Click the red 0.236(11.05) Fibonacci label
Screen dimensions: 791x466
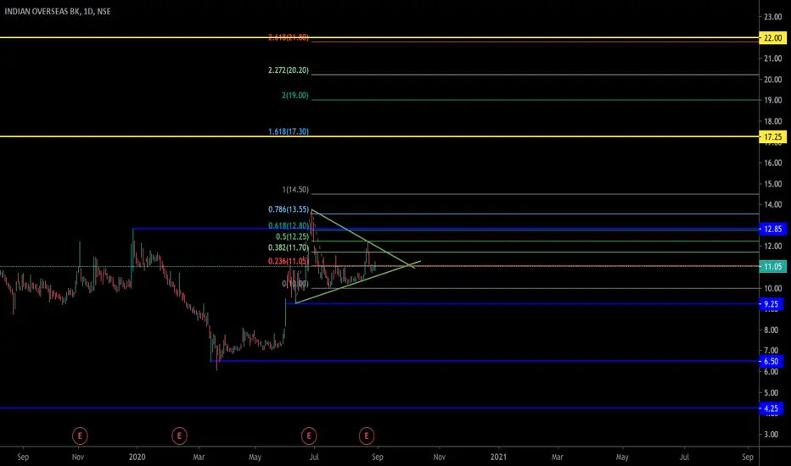coord(289,261)
